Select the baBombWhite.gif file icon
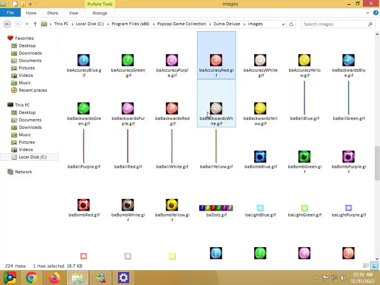Screen dimensions: 380x285 coord(128,205)
